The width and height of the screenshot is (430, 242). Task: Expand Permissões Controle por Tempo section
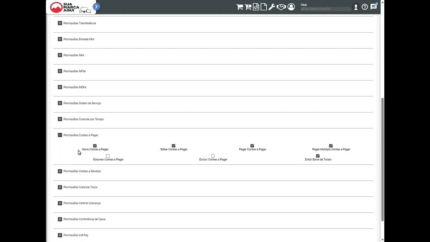click(x=60, y=119)
